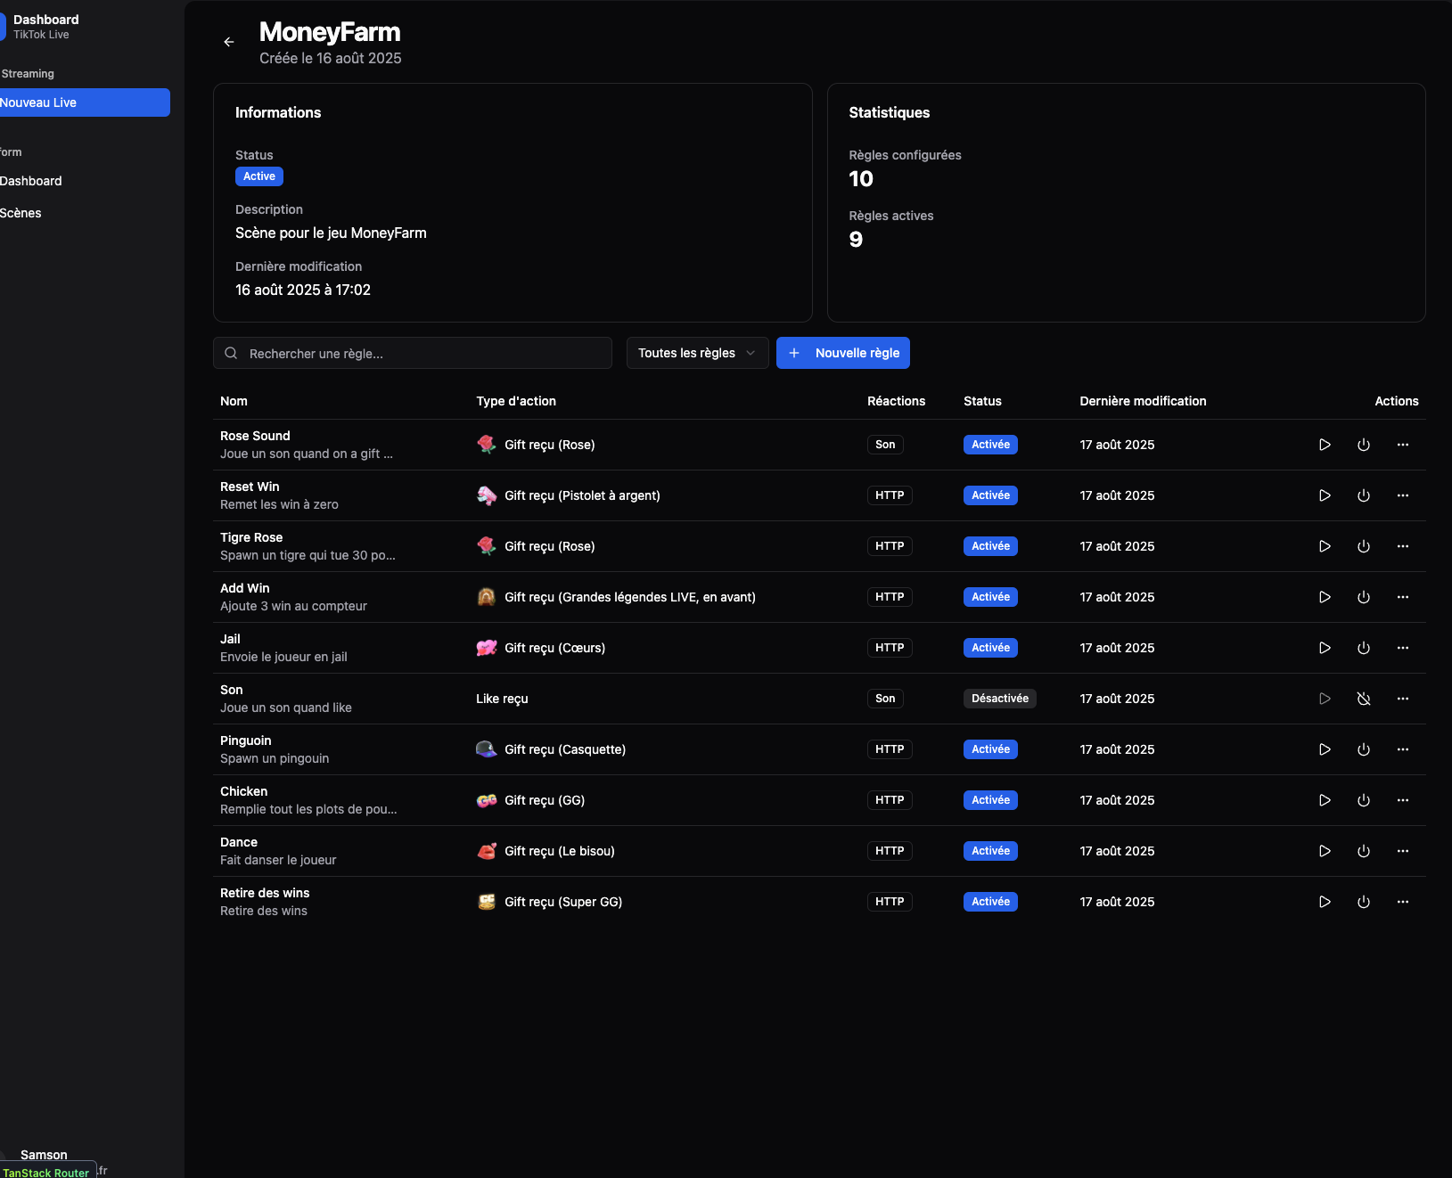The height and width of the screenshot is (1178, 1452).
Task: Go to Scènes in the sidebar
Action: point(84,213)
